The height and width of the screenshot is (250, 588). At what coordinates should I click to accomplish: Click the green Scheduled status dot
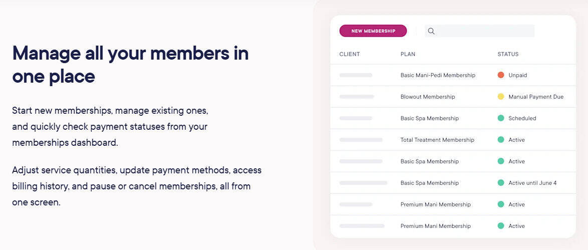(501, 118)
